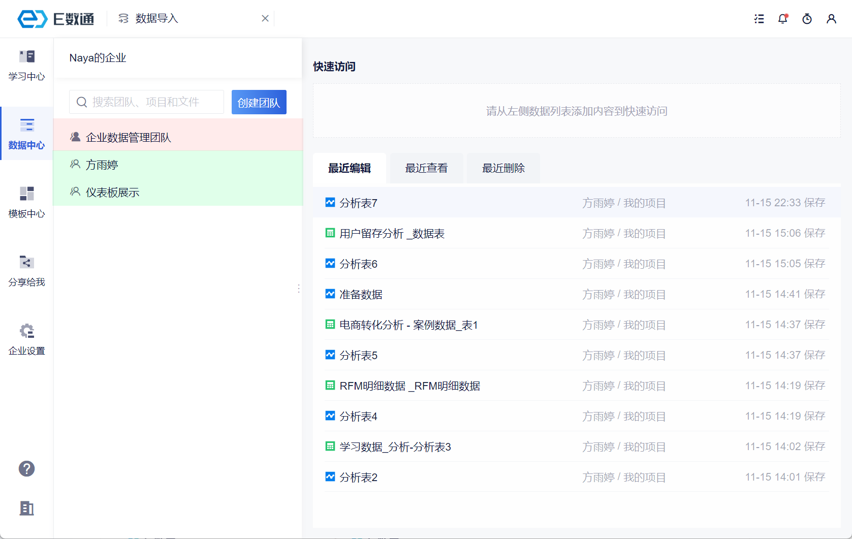Switch to the 最近删除 tab
The width and height of the screenshot is (852, 539).
pos(503,168)
